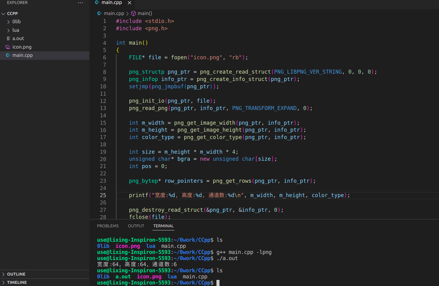The image size is (439, 286).
Task: Click the terminal prompt cursor
Action: pyautogui.click(x=218, y=283)
